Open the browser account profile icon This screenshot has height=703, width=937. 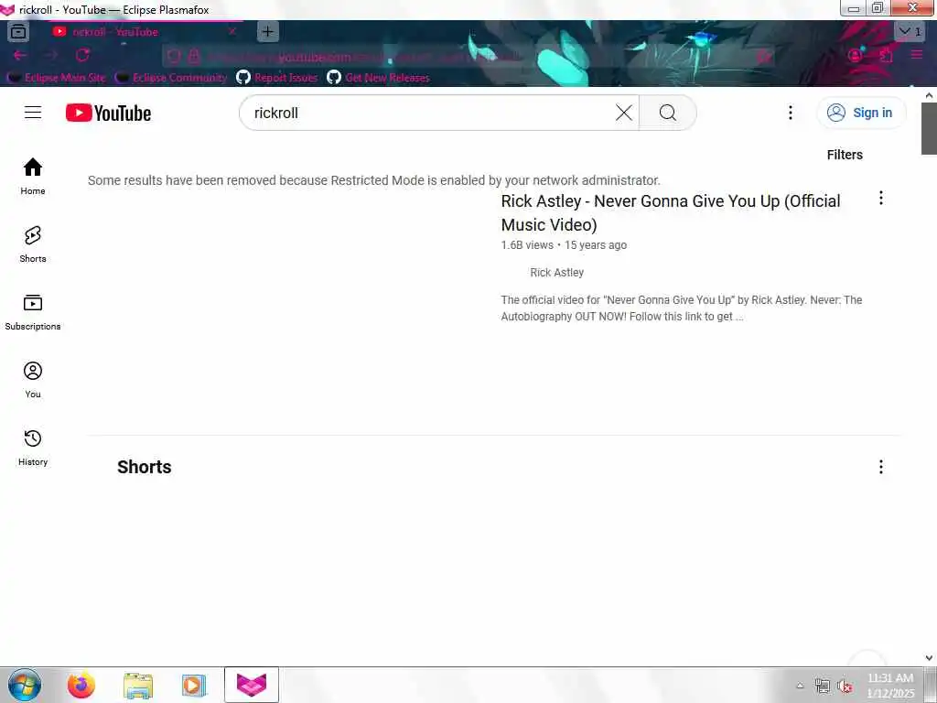click(x=856, y=55)
